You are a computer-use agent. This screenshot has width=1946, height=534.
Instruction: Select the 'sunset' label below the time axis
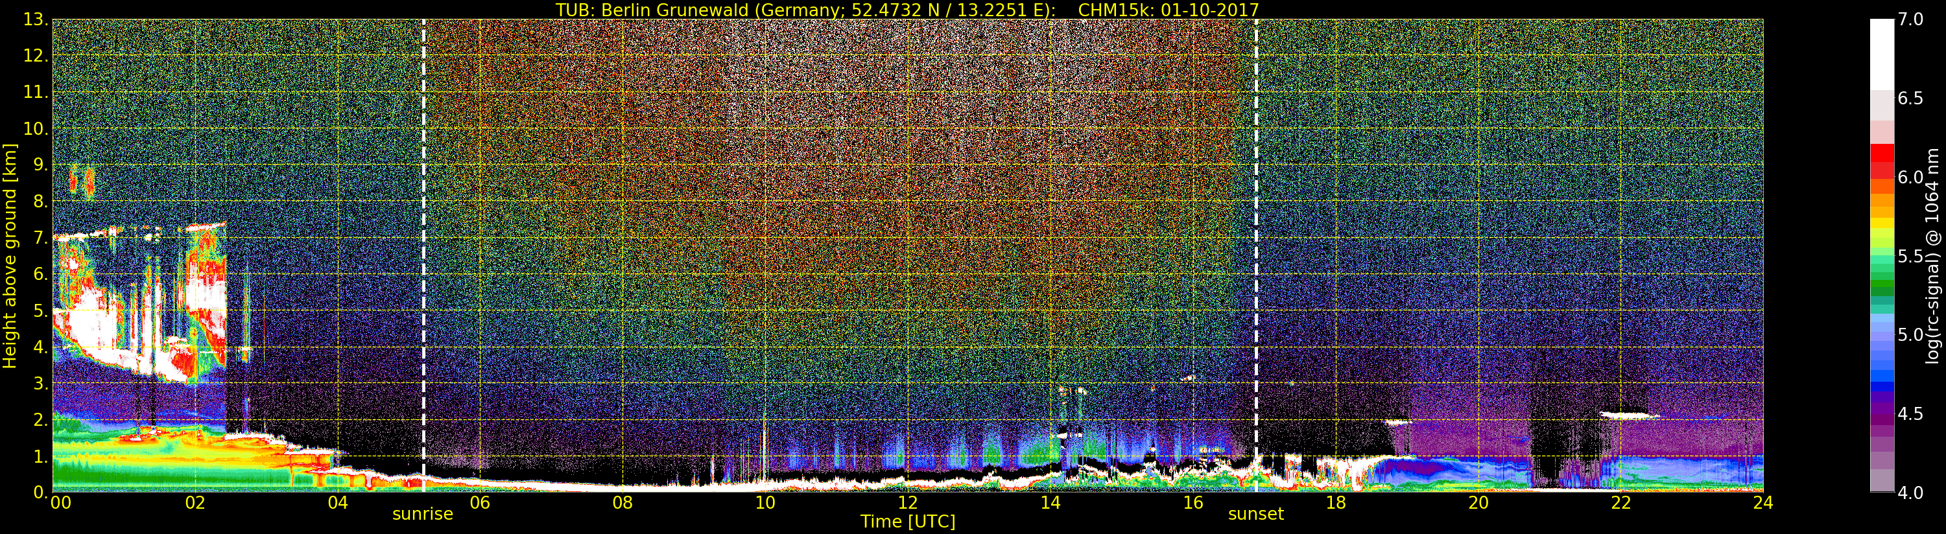[x=1255, y=515]
